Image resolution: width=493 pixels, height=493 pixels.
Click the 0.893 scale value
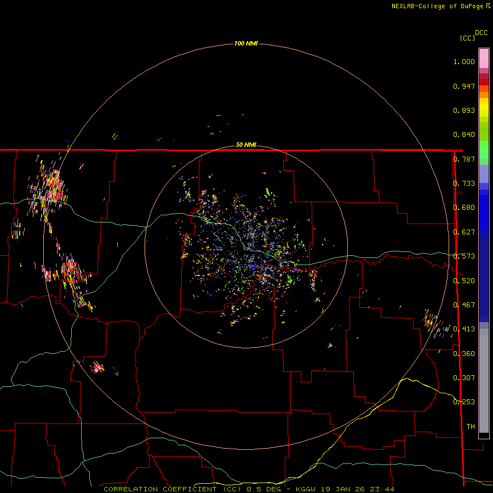464,110
